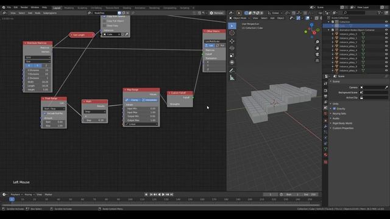Viewport: 390px width, 219px height.
Task: Open the Keying popover in timeline
Action: coord(29,195)
